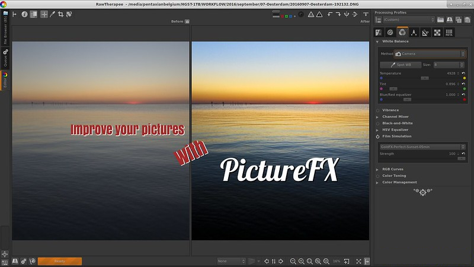This screenshot has height=267, width=474.
Task: Enable the Color Toning tool
Action: [x=377, y=176]
